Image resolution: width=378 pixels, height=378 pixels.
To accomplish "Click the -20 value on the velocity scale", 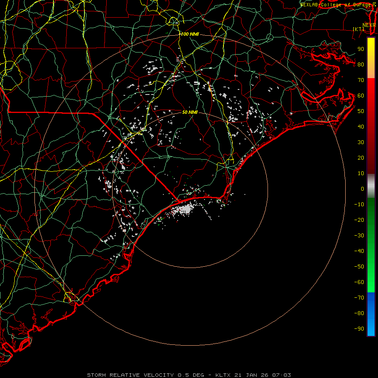I will pyautogui.click(x=359, y=220).
